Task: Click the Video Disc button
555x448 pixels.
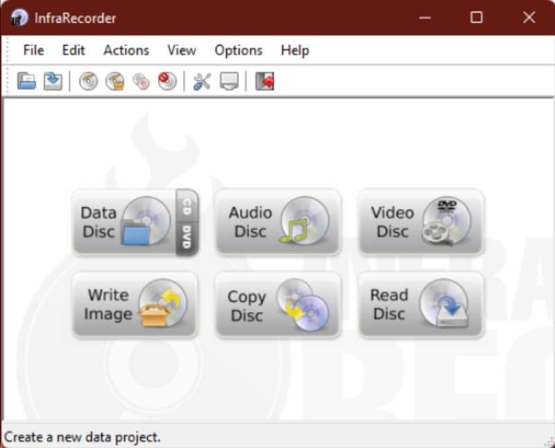Action: coord(421,222)
